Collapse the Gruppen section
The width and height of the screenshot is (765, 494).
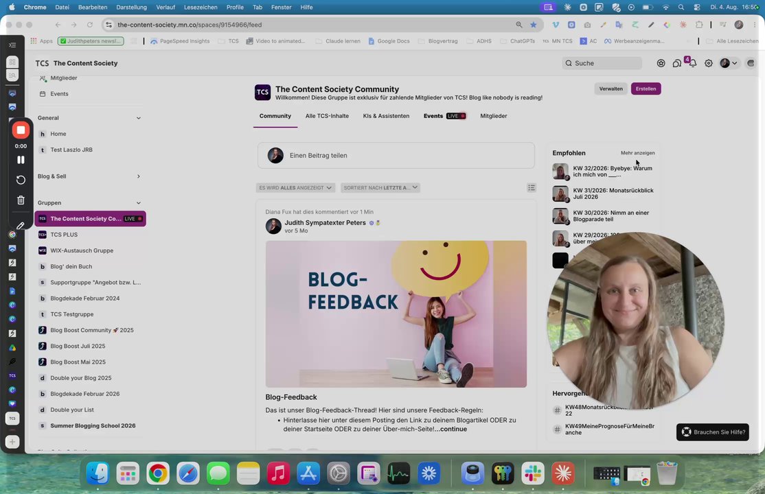139,203
